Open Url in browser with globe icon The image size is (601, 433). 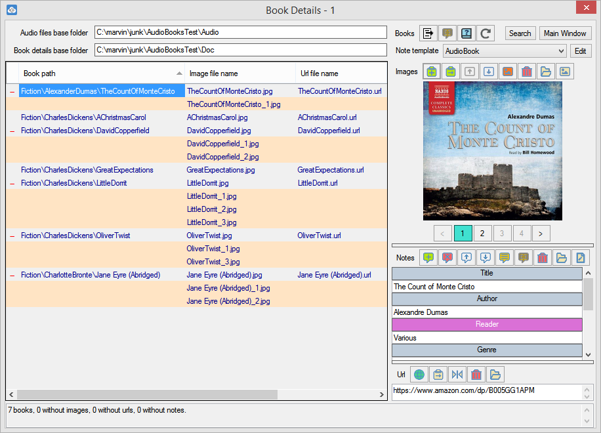click(x=419, y=375)
